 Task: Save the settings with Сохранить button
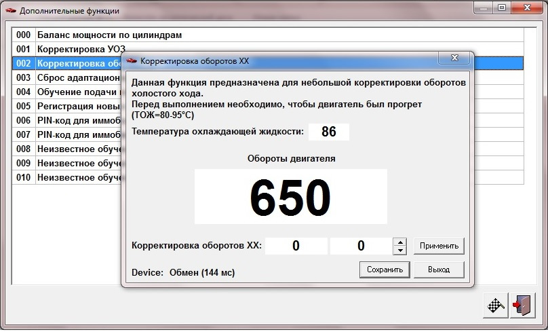pyautogui.click(x=385, y=270)
